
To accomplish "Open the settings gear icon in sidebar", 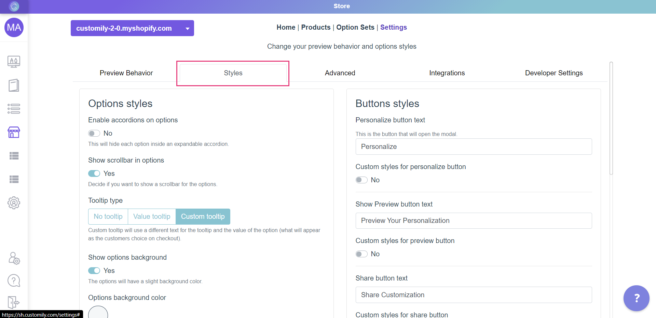I will (14, 203).
